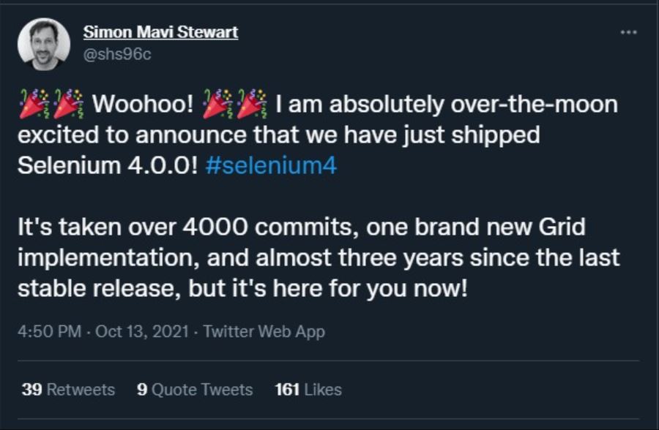Click the @shs96c handle
This screenshot has height=430, width=659.
[x=117, y=54]
